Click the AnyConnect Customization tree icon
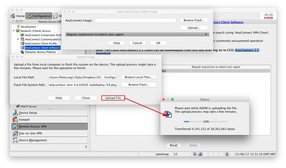Screen dimensions: 286x168 (x=22, y=39)
